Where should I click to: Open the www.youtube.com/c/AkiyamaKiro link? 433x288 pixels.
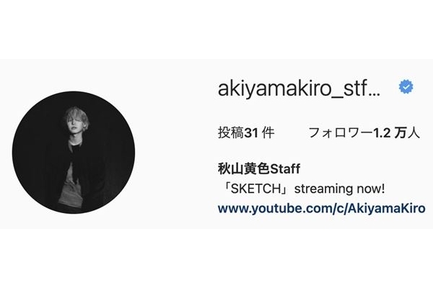(x=321, y=208)
